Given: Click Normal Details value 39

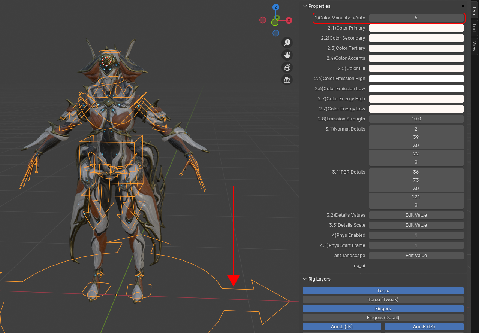Looking at the screenshot, I should (416, 137).
